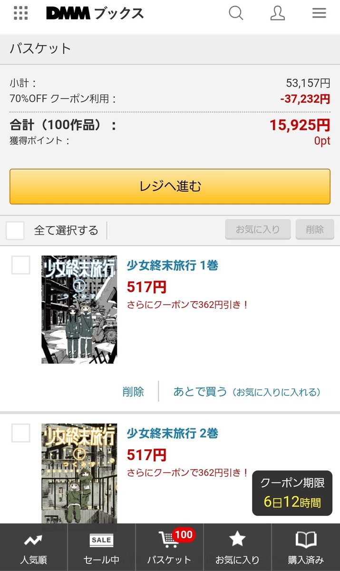Open the 少女終末旅行 2巻 title link
The height and width of the screenshot is (571, 340).
tap(173, 433)
